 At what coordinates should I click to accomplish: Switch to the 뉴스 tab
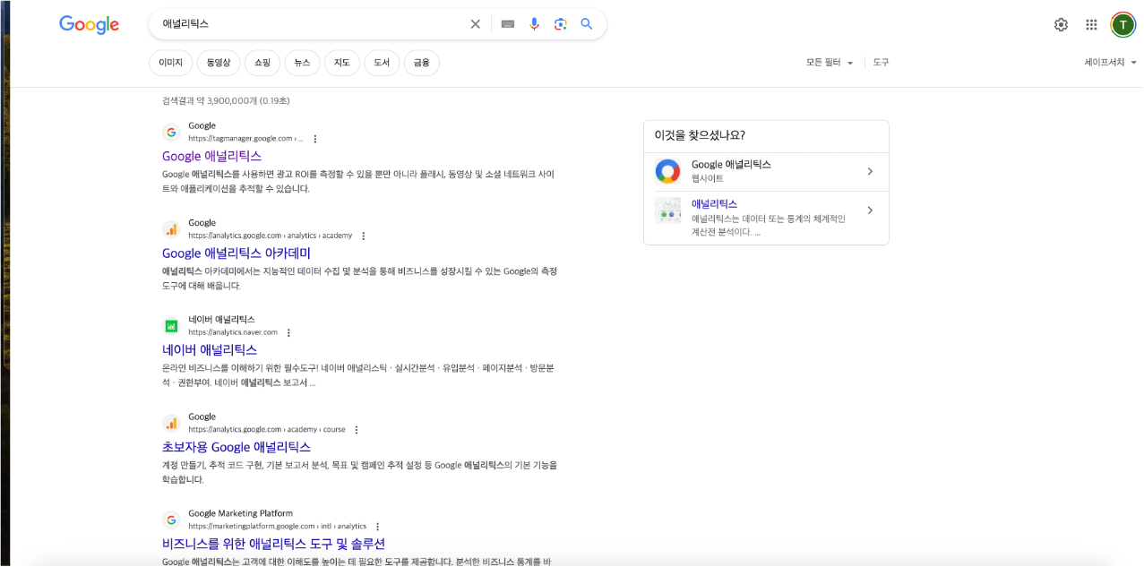[302, 63]
